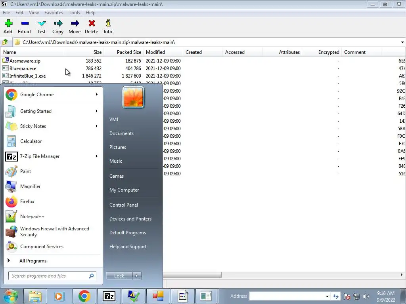Viewport: 406px width, 304px height.
Task: Click the volume speaker tray icon
Action: 366,296
